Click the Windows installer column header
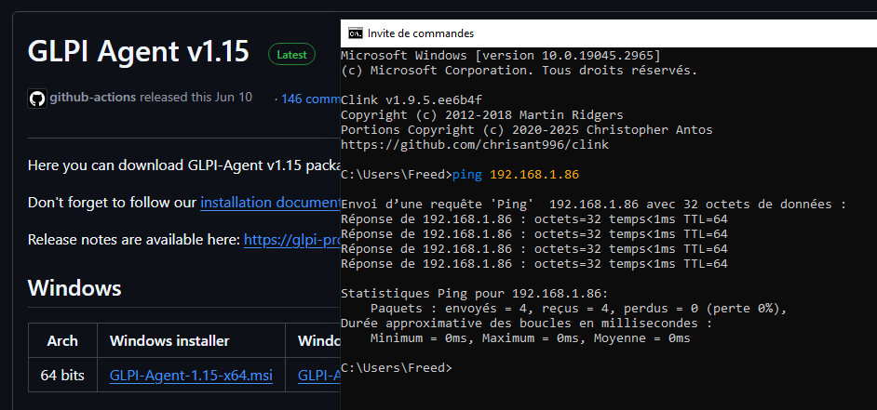 coord(169,341)
